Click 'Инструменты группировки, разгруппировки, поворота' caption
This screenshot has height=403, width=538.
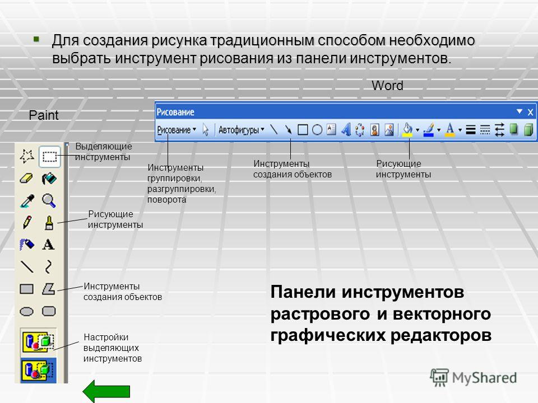[182, 184]
